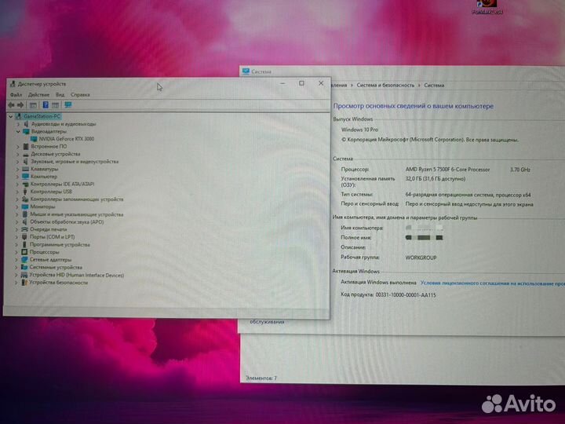Click the Система window title bar icon
The image size is (565, 424).
pos(246,71)
